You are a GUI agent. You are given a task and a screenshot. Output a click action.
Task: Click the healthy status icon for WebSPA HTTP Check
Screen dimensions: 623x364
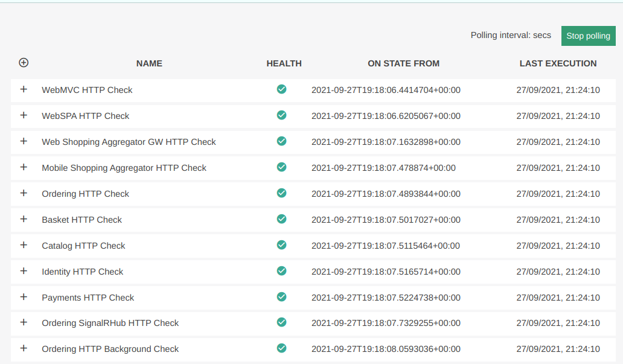[x=282, y=115]
